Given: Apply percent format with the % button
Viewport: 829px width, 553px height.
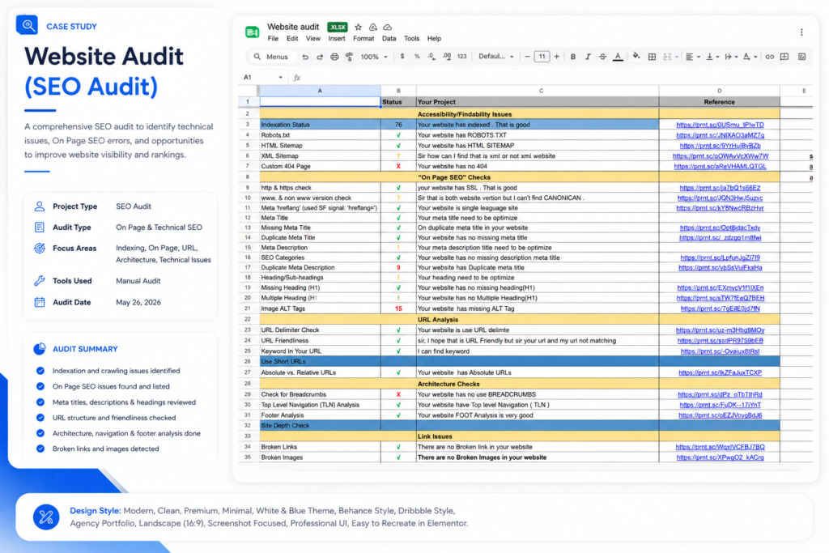Looking at the screenshot, I should tap(417, 57).
